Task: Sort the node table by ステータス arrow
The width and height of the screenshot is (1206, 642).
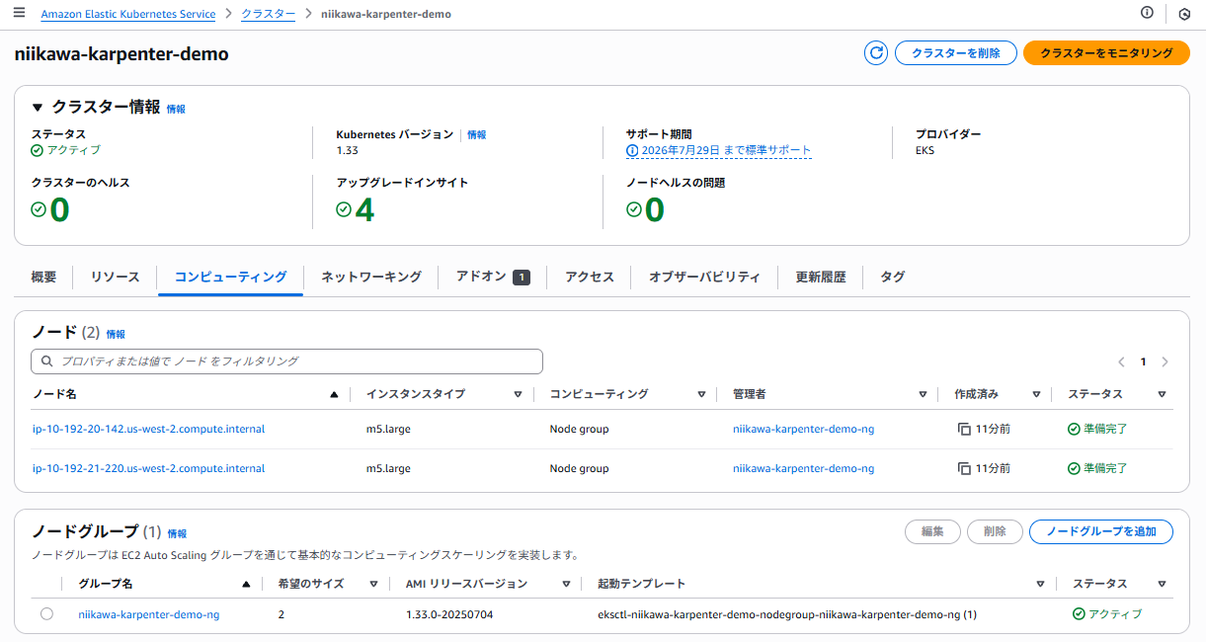Action: click(1162, 394)
